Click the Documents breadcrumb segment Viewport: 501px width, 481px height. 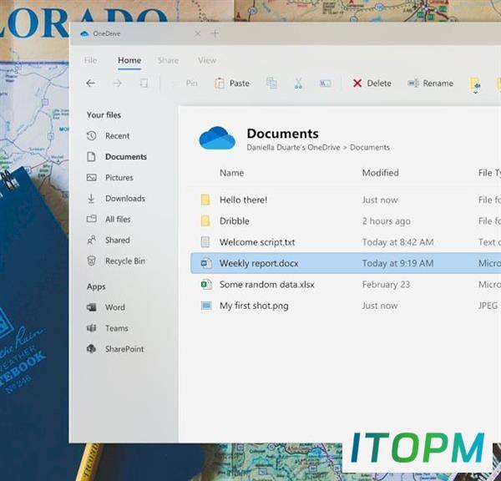pyautogui.click(x=370, y=148)
